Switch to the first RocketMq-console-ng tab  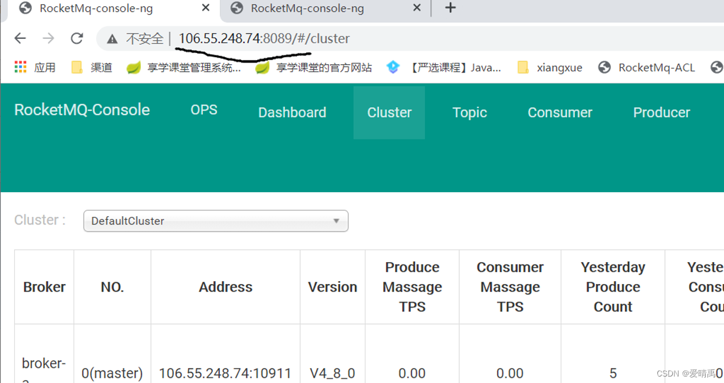click(x=110, y=8)
